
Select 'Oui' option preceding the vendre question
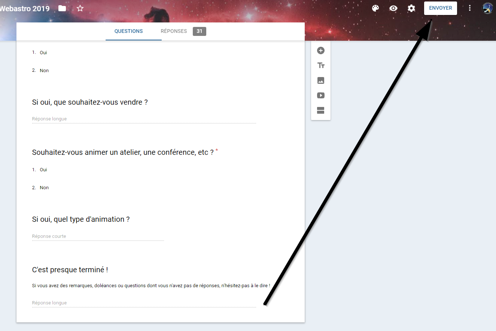click(43, 53)
